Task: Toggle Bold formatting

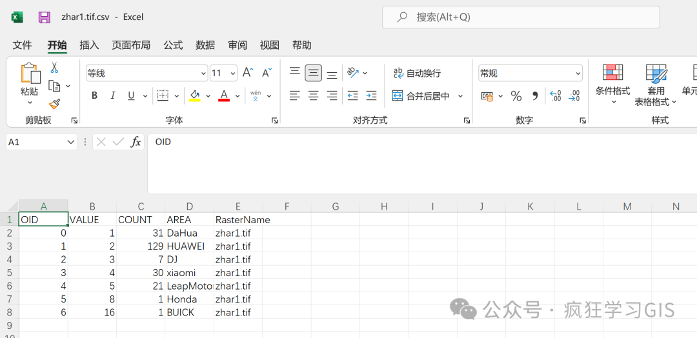Action: tap(94, 95)
